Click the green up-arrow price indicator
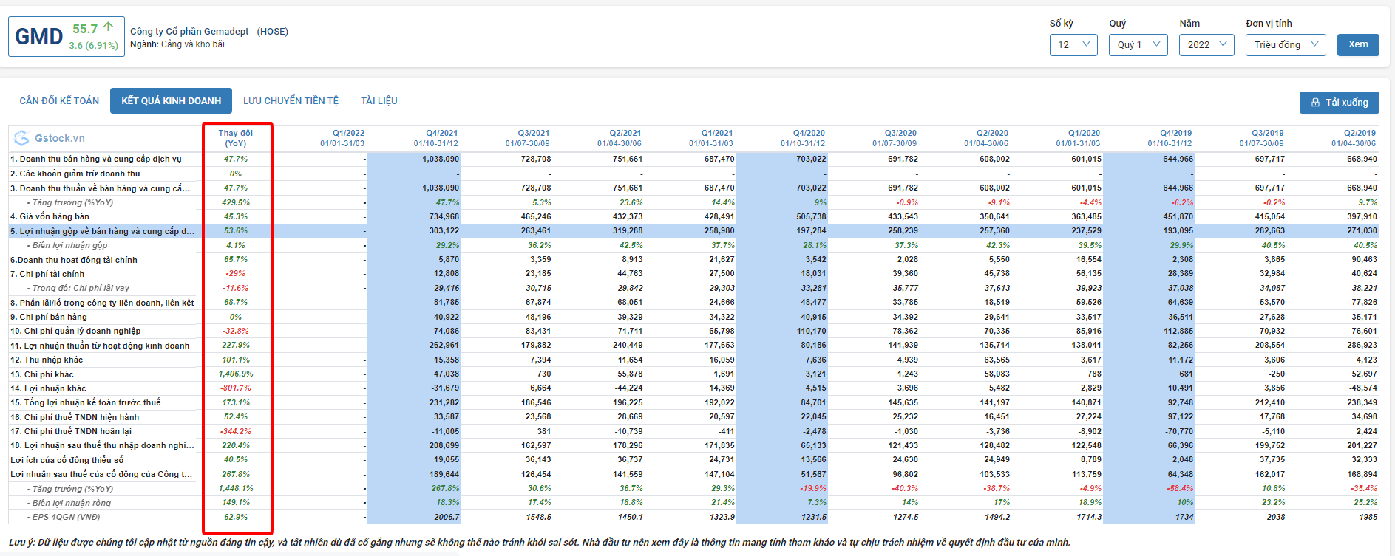Screen dimensions: 1395x556 pos(109,27)
